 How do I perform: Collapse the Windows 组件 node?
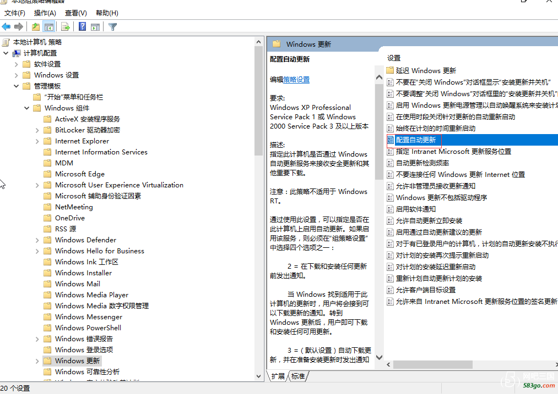point(26,108)
